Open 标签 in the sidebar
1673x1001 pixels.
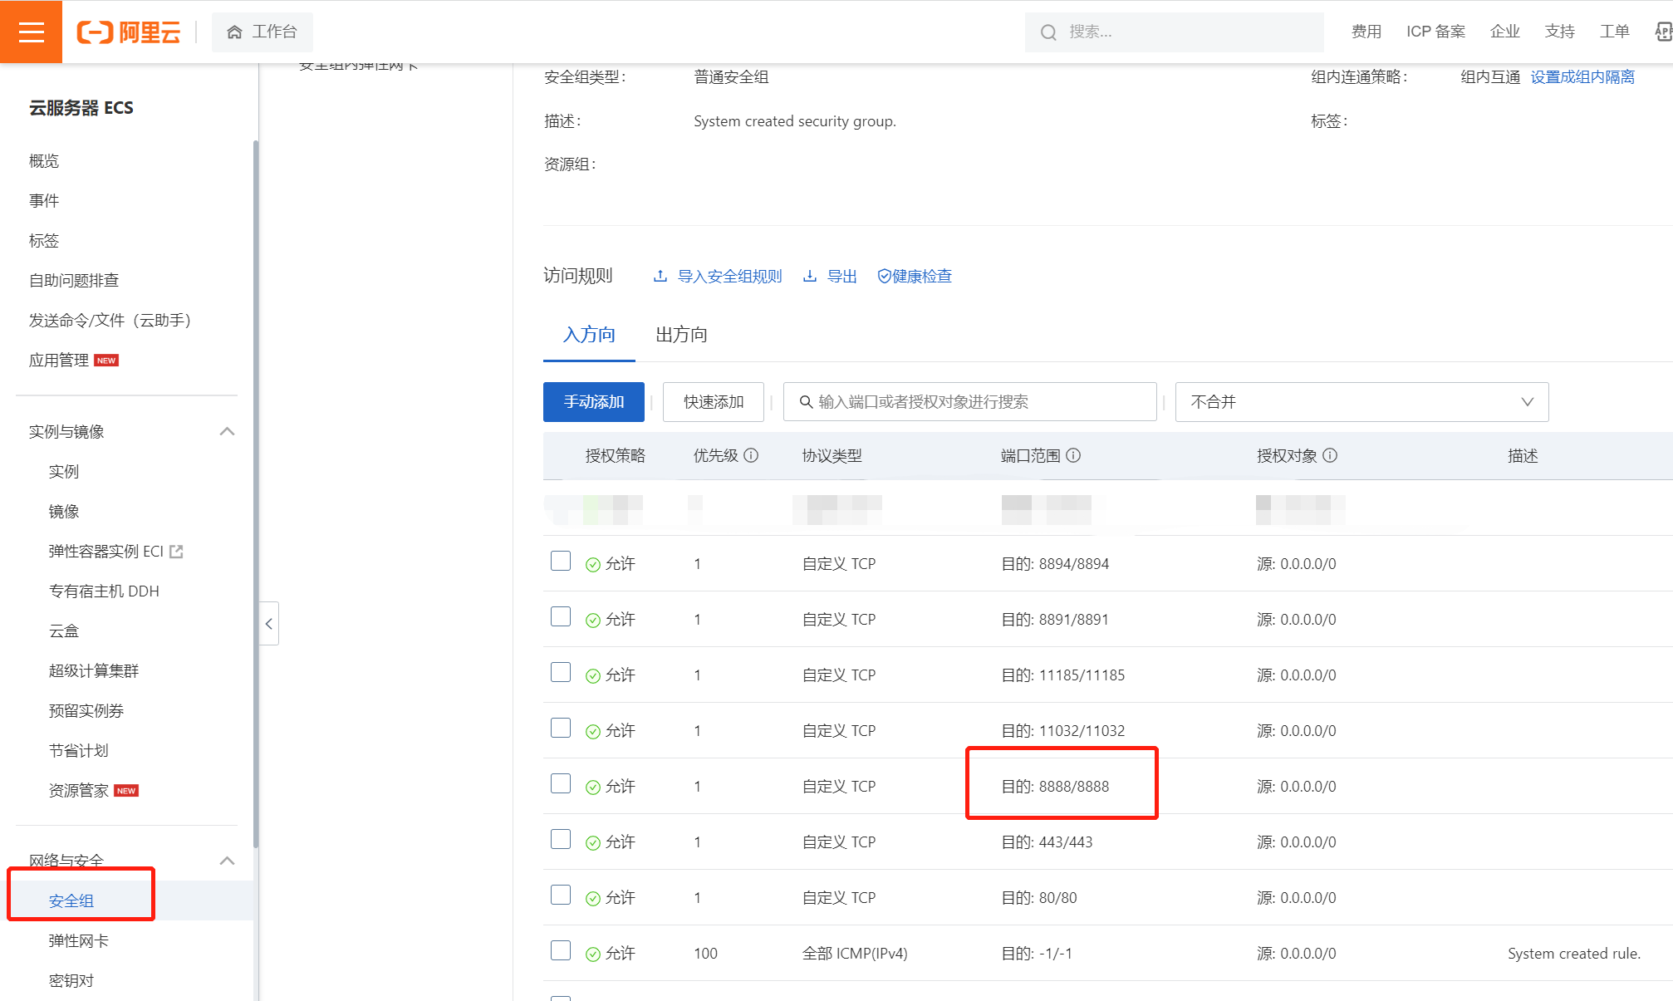pyautogui.click(x=44, y=241)
